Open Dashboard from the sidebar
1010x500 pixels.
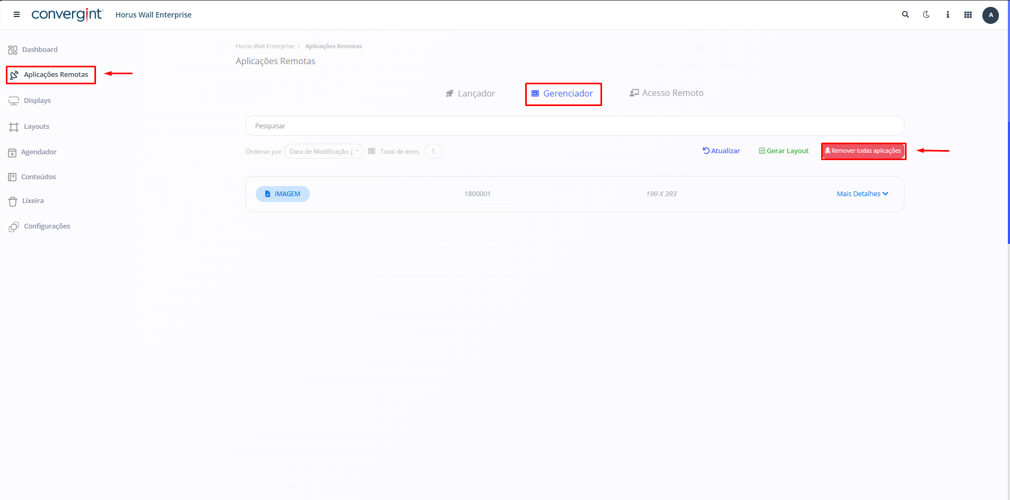coord(39,50)
